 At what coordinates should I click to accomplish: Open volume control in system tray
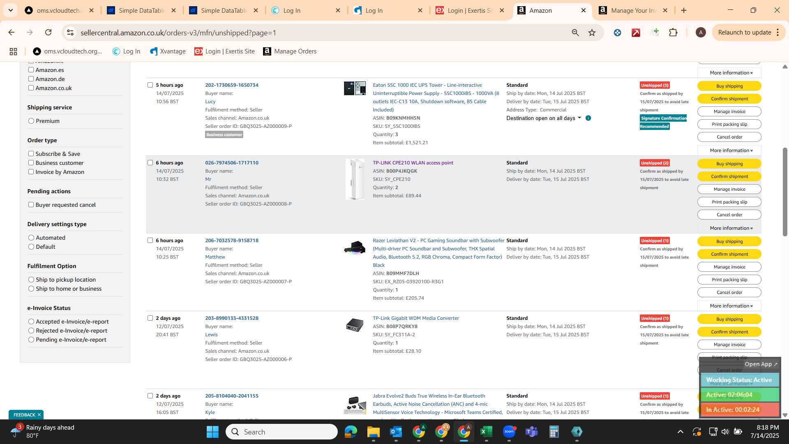(725, 432)
